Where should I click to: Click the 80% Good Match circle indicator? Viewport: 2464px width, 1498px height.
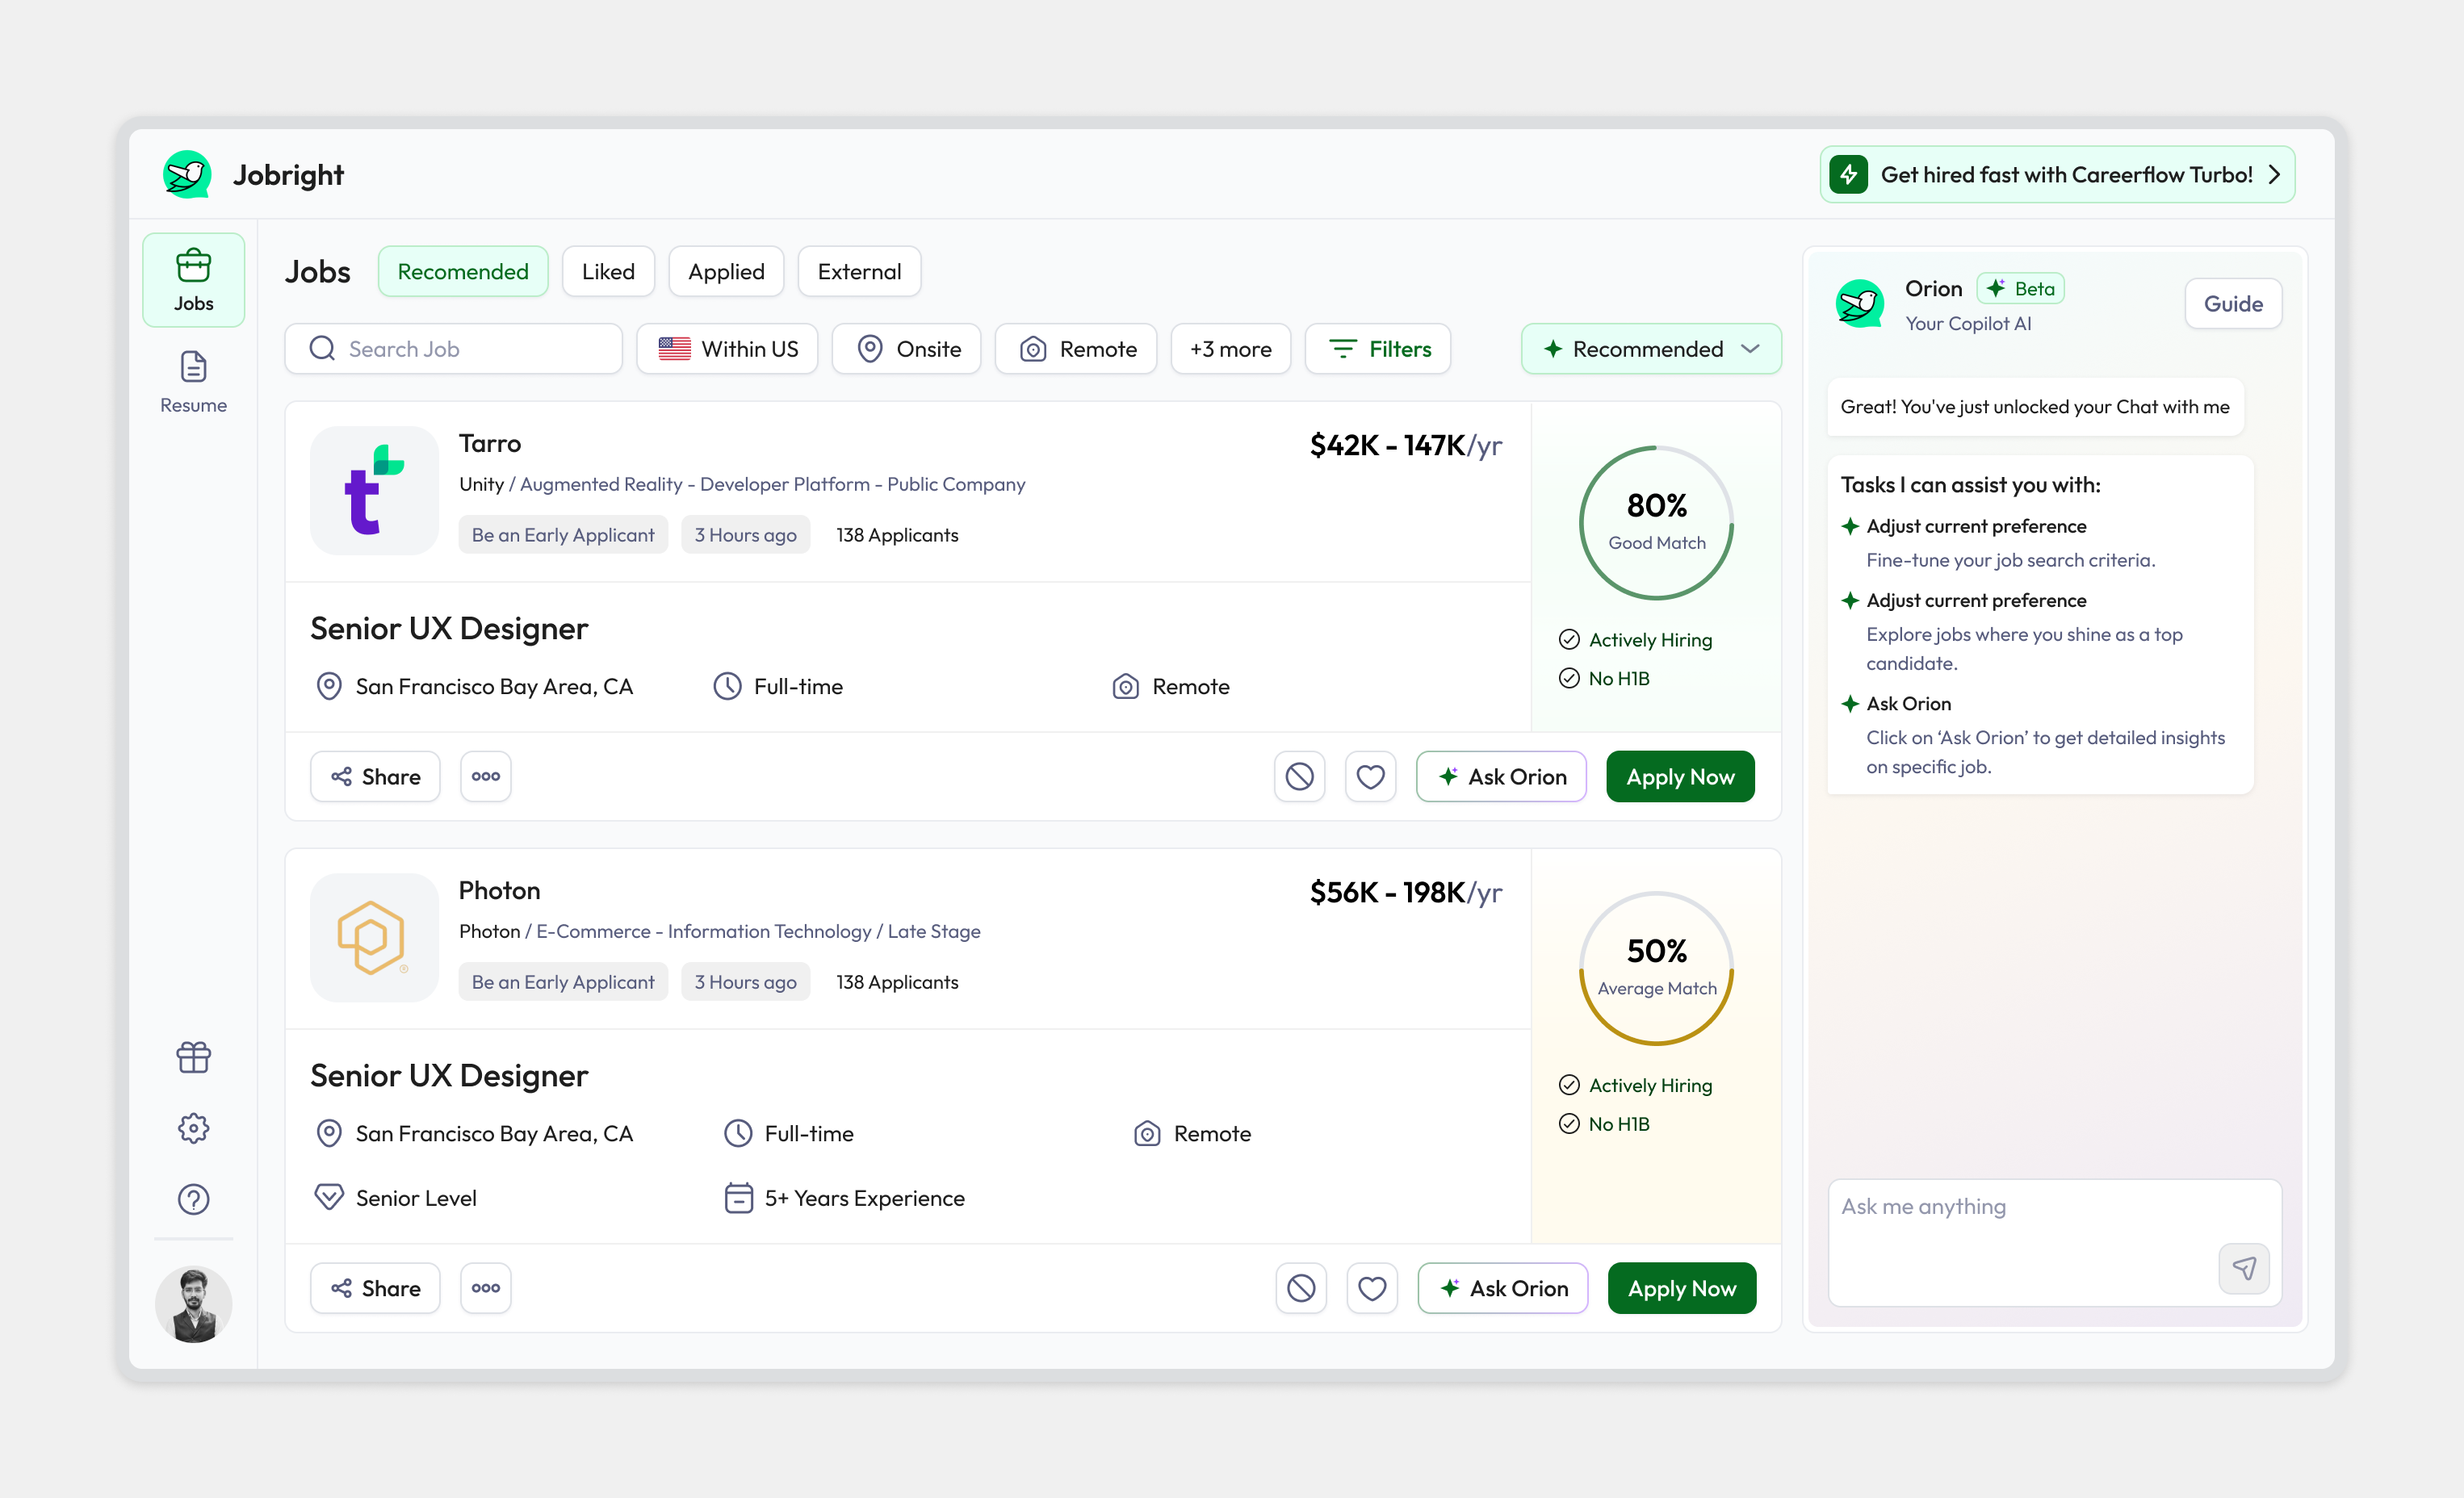coord(1655,522)
